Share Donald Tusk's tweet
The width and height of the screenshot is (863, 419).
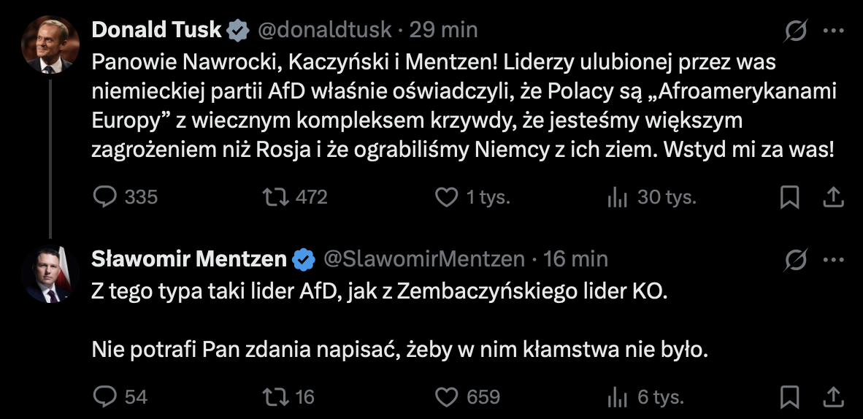coord(834,197)
